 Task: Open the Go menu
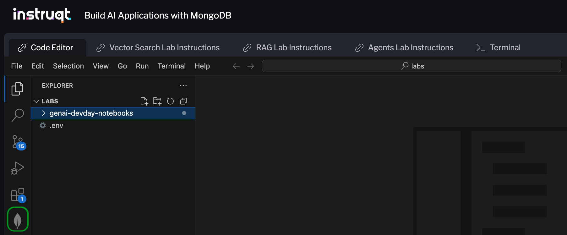point(123,66)
